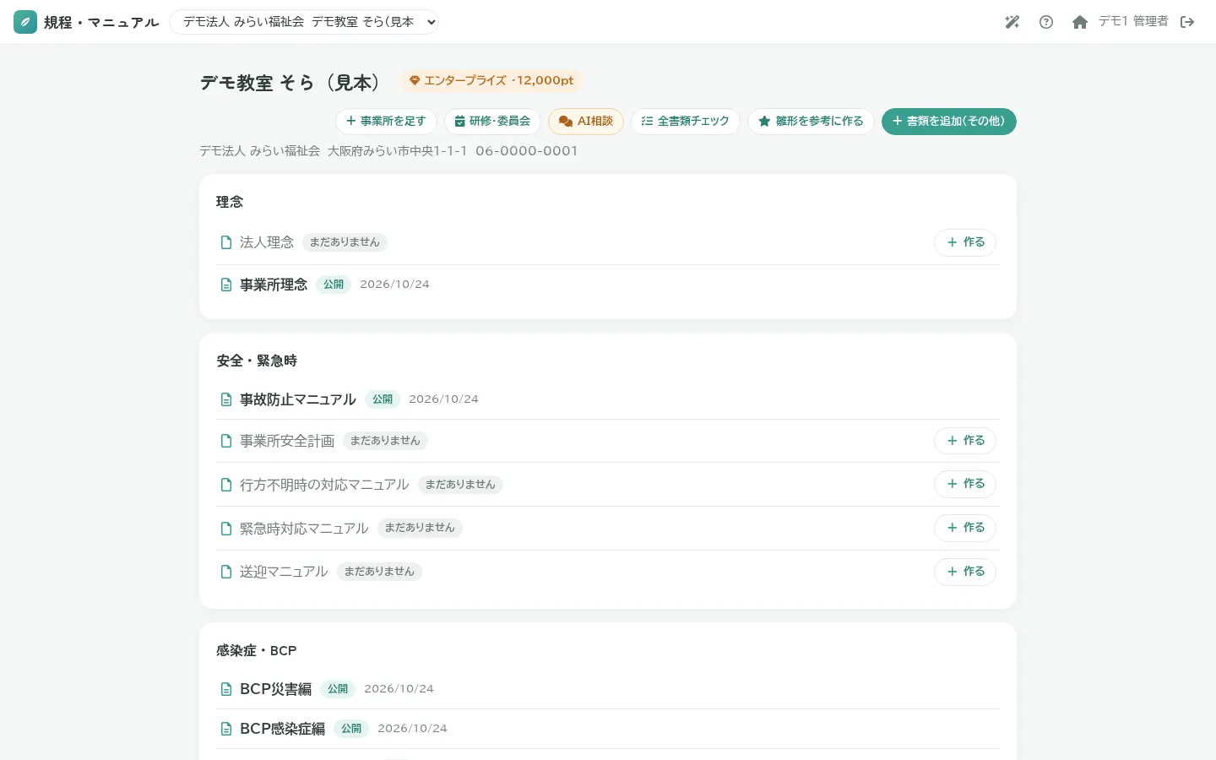This screenshot has width=1216, height=760.
Task: Go to home via house icon
Action: click(1080, 22)
